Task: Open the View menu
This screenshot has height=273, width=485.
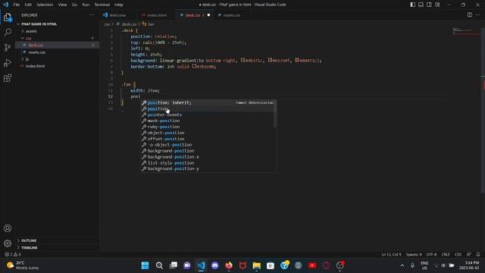Action: click(x=62, y=5)
